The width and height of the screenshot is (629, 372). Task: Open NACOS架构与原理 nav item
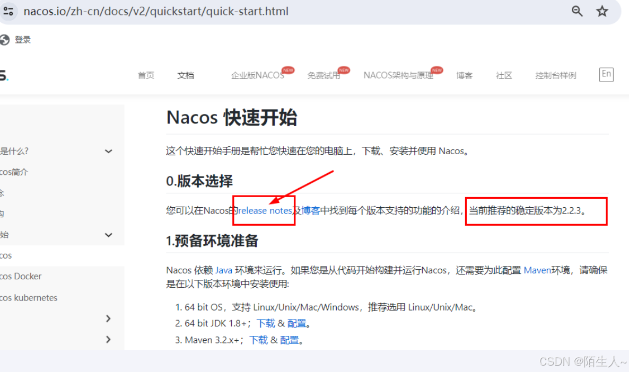[x=398, y=75]
